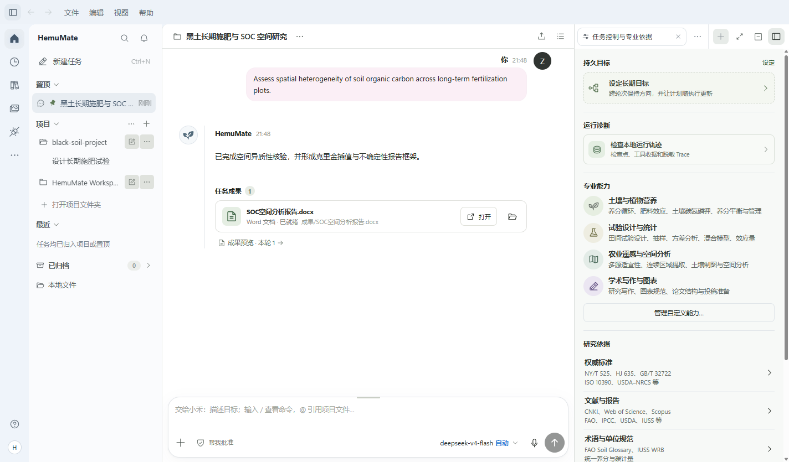The height and width of the screenshot is (462, 789).
Task: Open the history clock icon
Action: 14,62
